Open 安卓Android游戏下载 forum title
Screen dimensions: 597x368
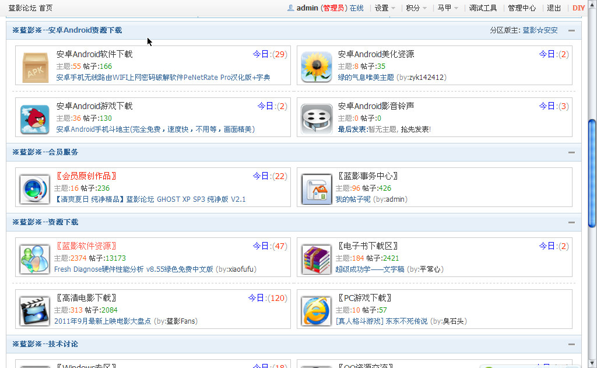click(x=94, y=106)
